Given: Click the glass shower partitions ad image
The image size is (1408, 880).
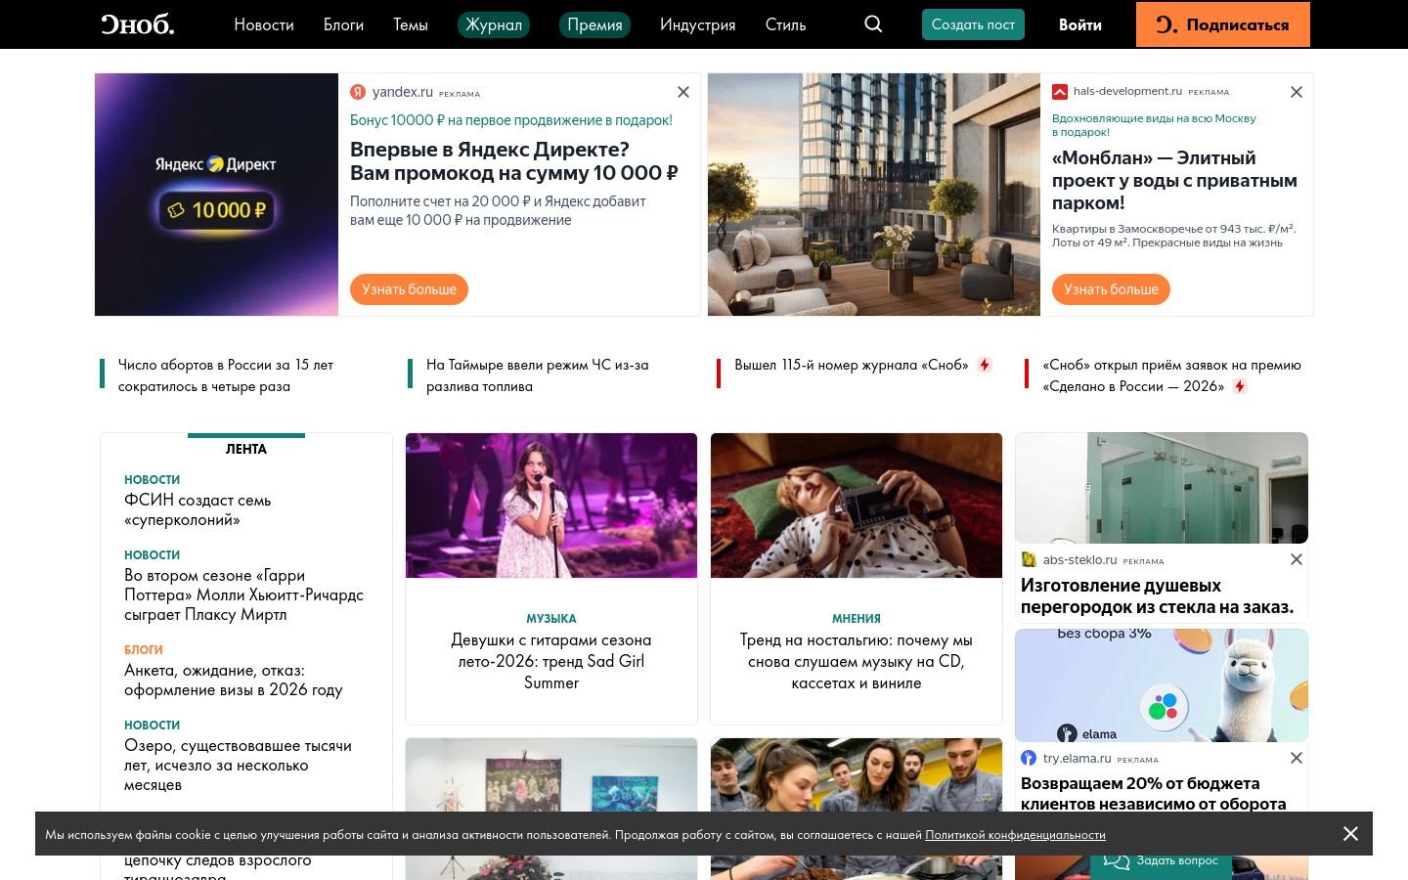Looking at the screenshot, I should click(1162, 488).
